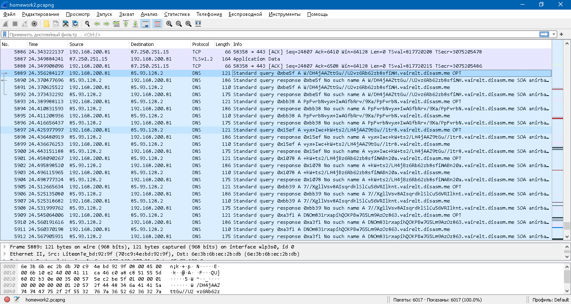Sort by the No. column header
Image resolution: width=571 pixels, height=304 pixels.
13,44
